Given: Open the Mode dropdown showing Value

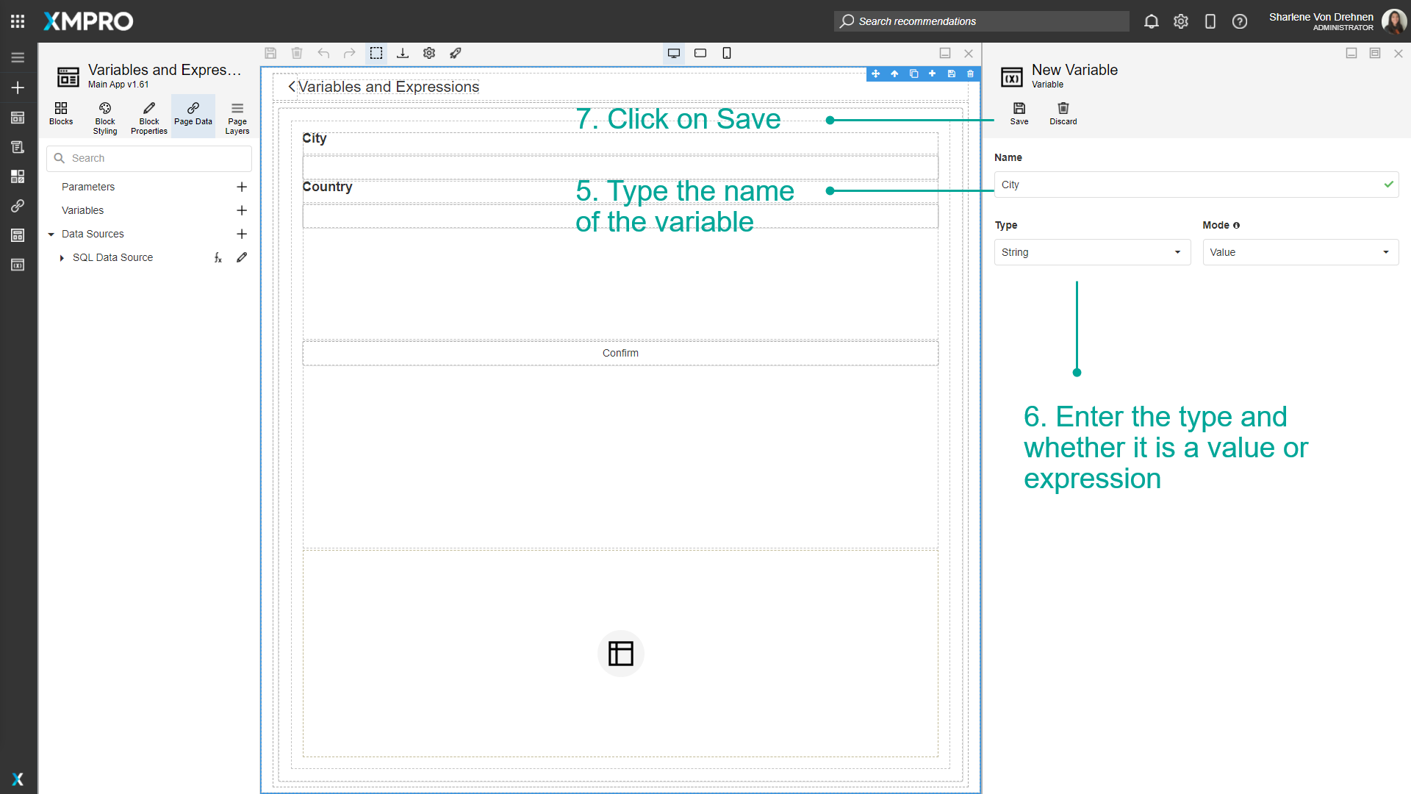Looking at the screenshot, I should pyautogui.click(x=1300, y=252).
